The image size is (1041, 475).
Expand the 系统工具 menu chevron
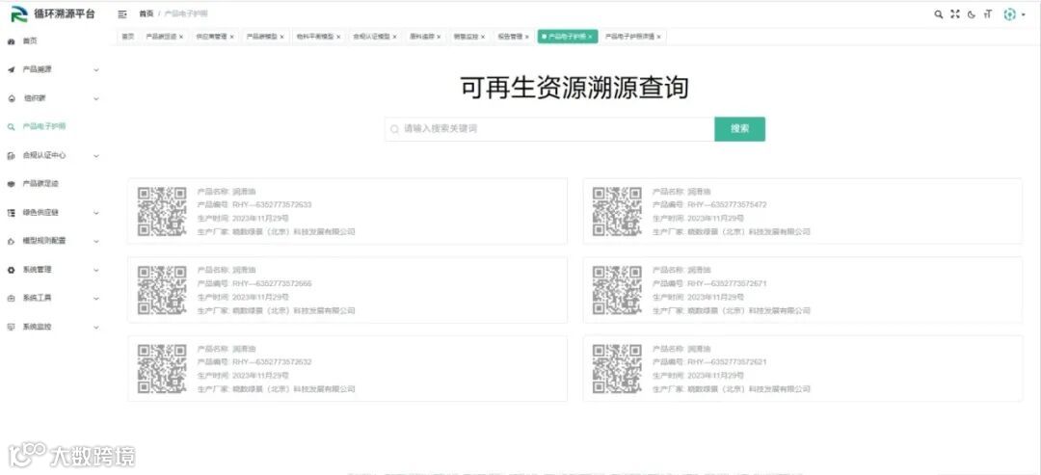coord(96,299)
